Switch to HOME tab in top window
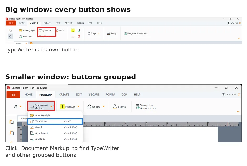247x166 pixels. (x=22, y=23)
